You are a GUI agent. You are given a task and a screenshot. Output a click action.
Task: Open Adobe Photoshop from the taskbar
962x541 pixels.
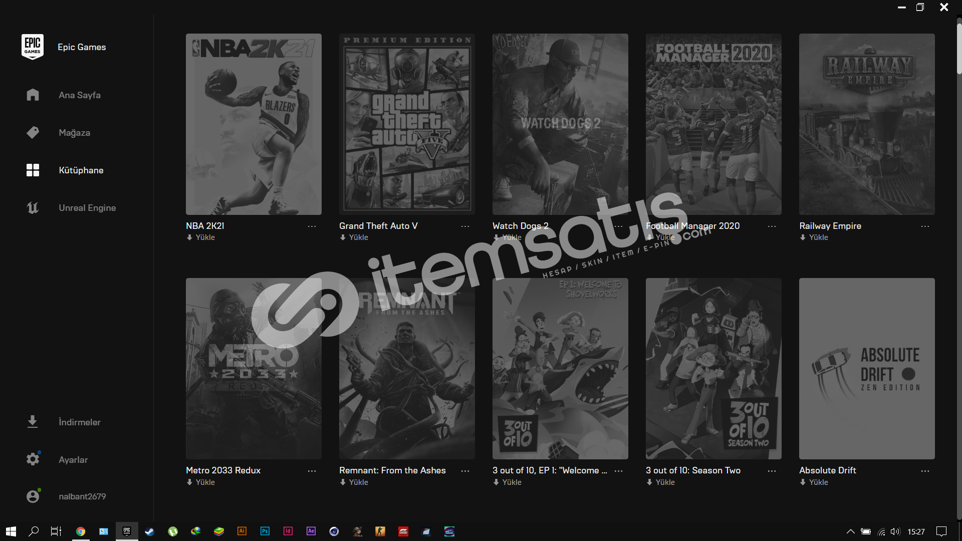pos(265,531)
